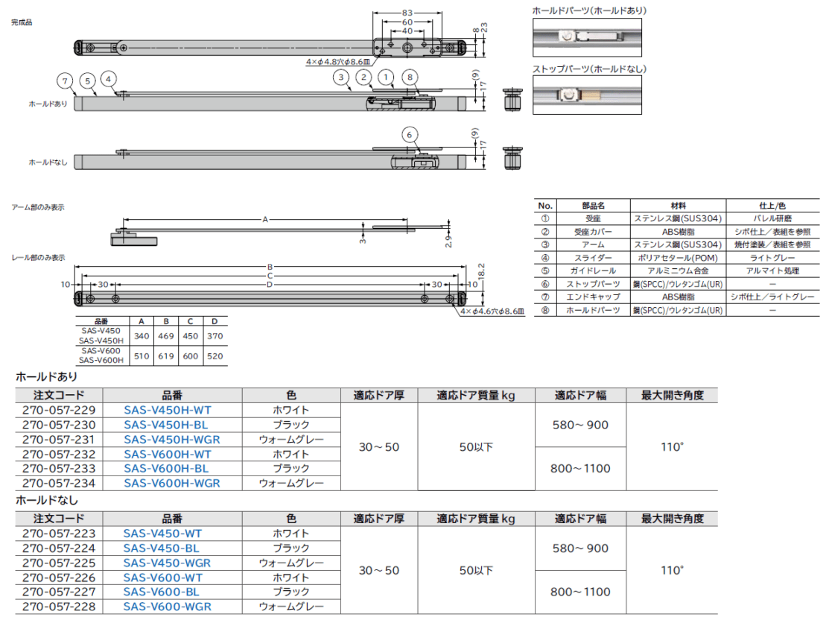Click door width 580～900 in hold table
The width and height of the screenshot is (829, 623).
pos(580,426)
